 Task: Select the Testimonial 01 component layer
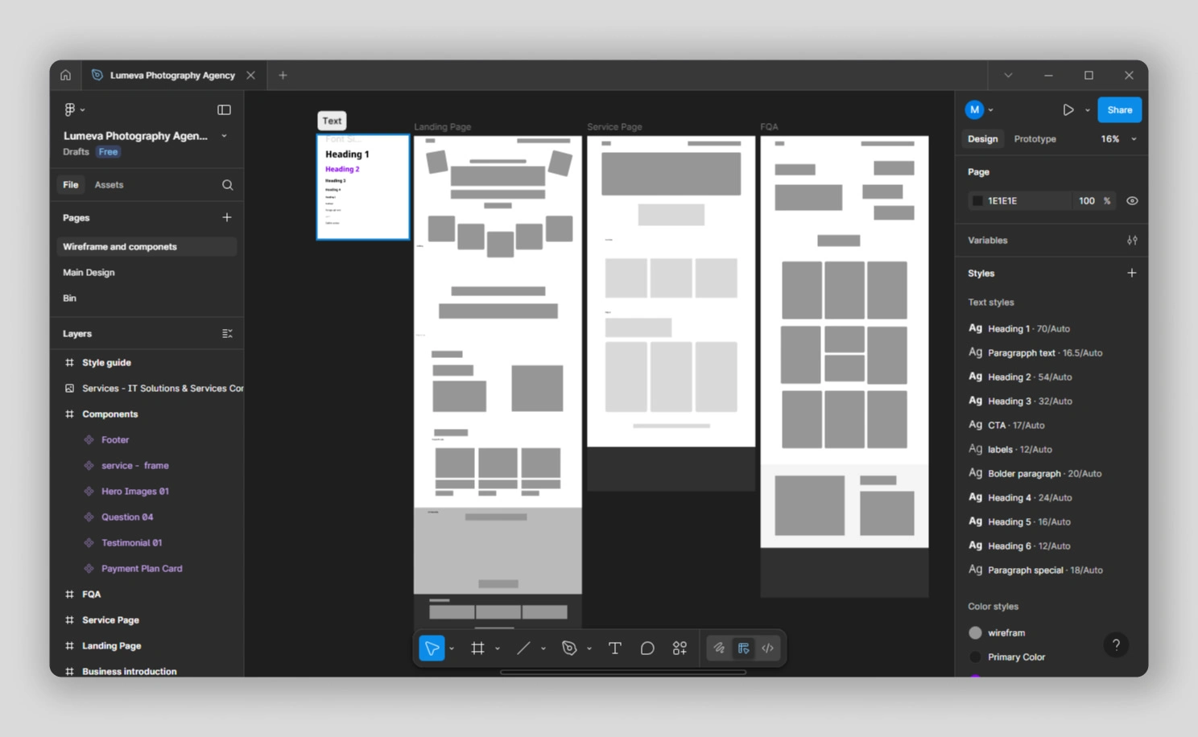click(131, 542)
